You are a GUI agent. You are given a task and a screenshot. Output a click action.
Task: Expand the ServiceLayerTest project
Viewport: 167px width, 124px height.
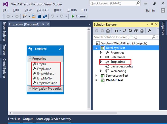click(96, 76)
